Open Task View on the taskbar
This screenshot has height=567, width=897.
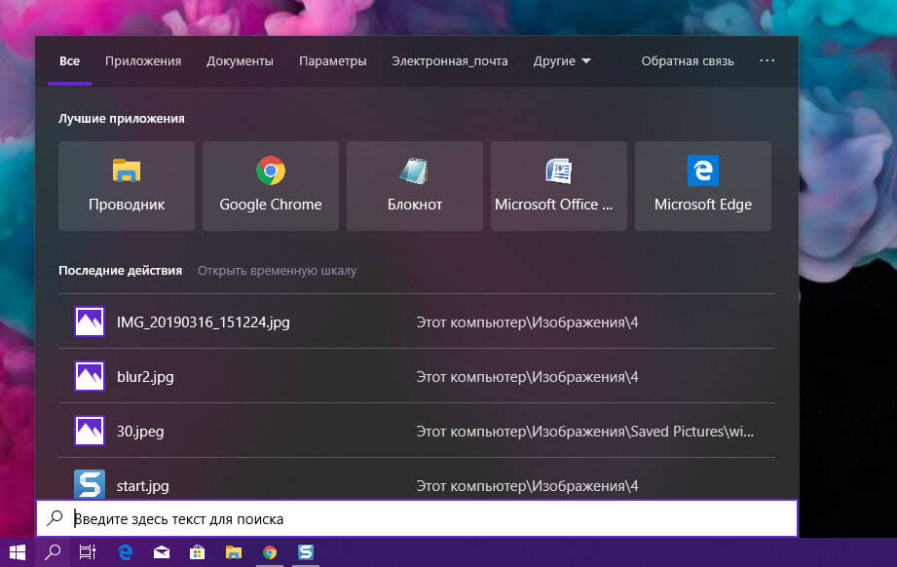click(x=88, y=552)
